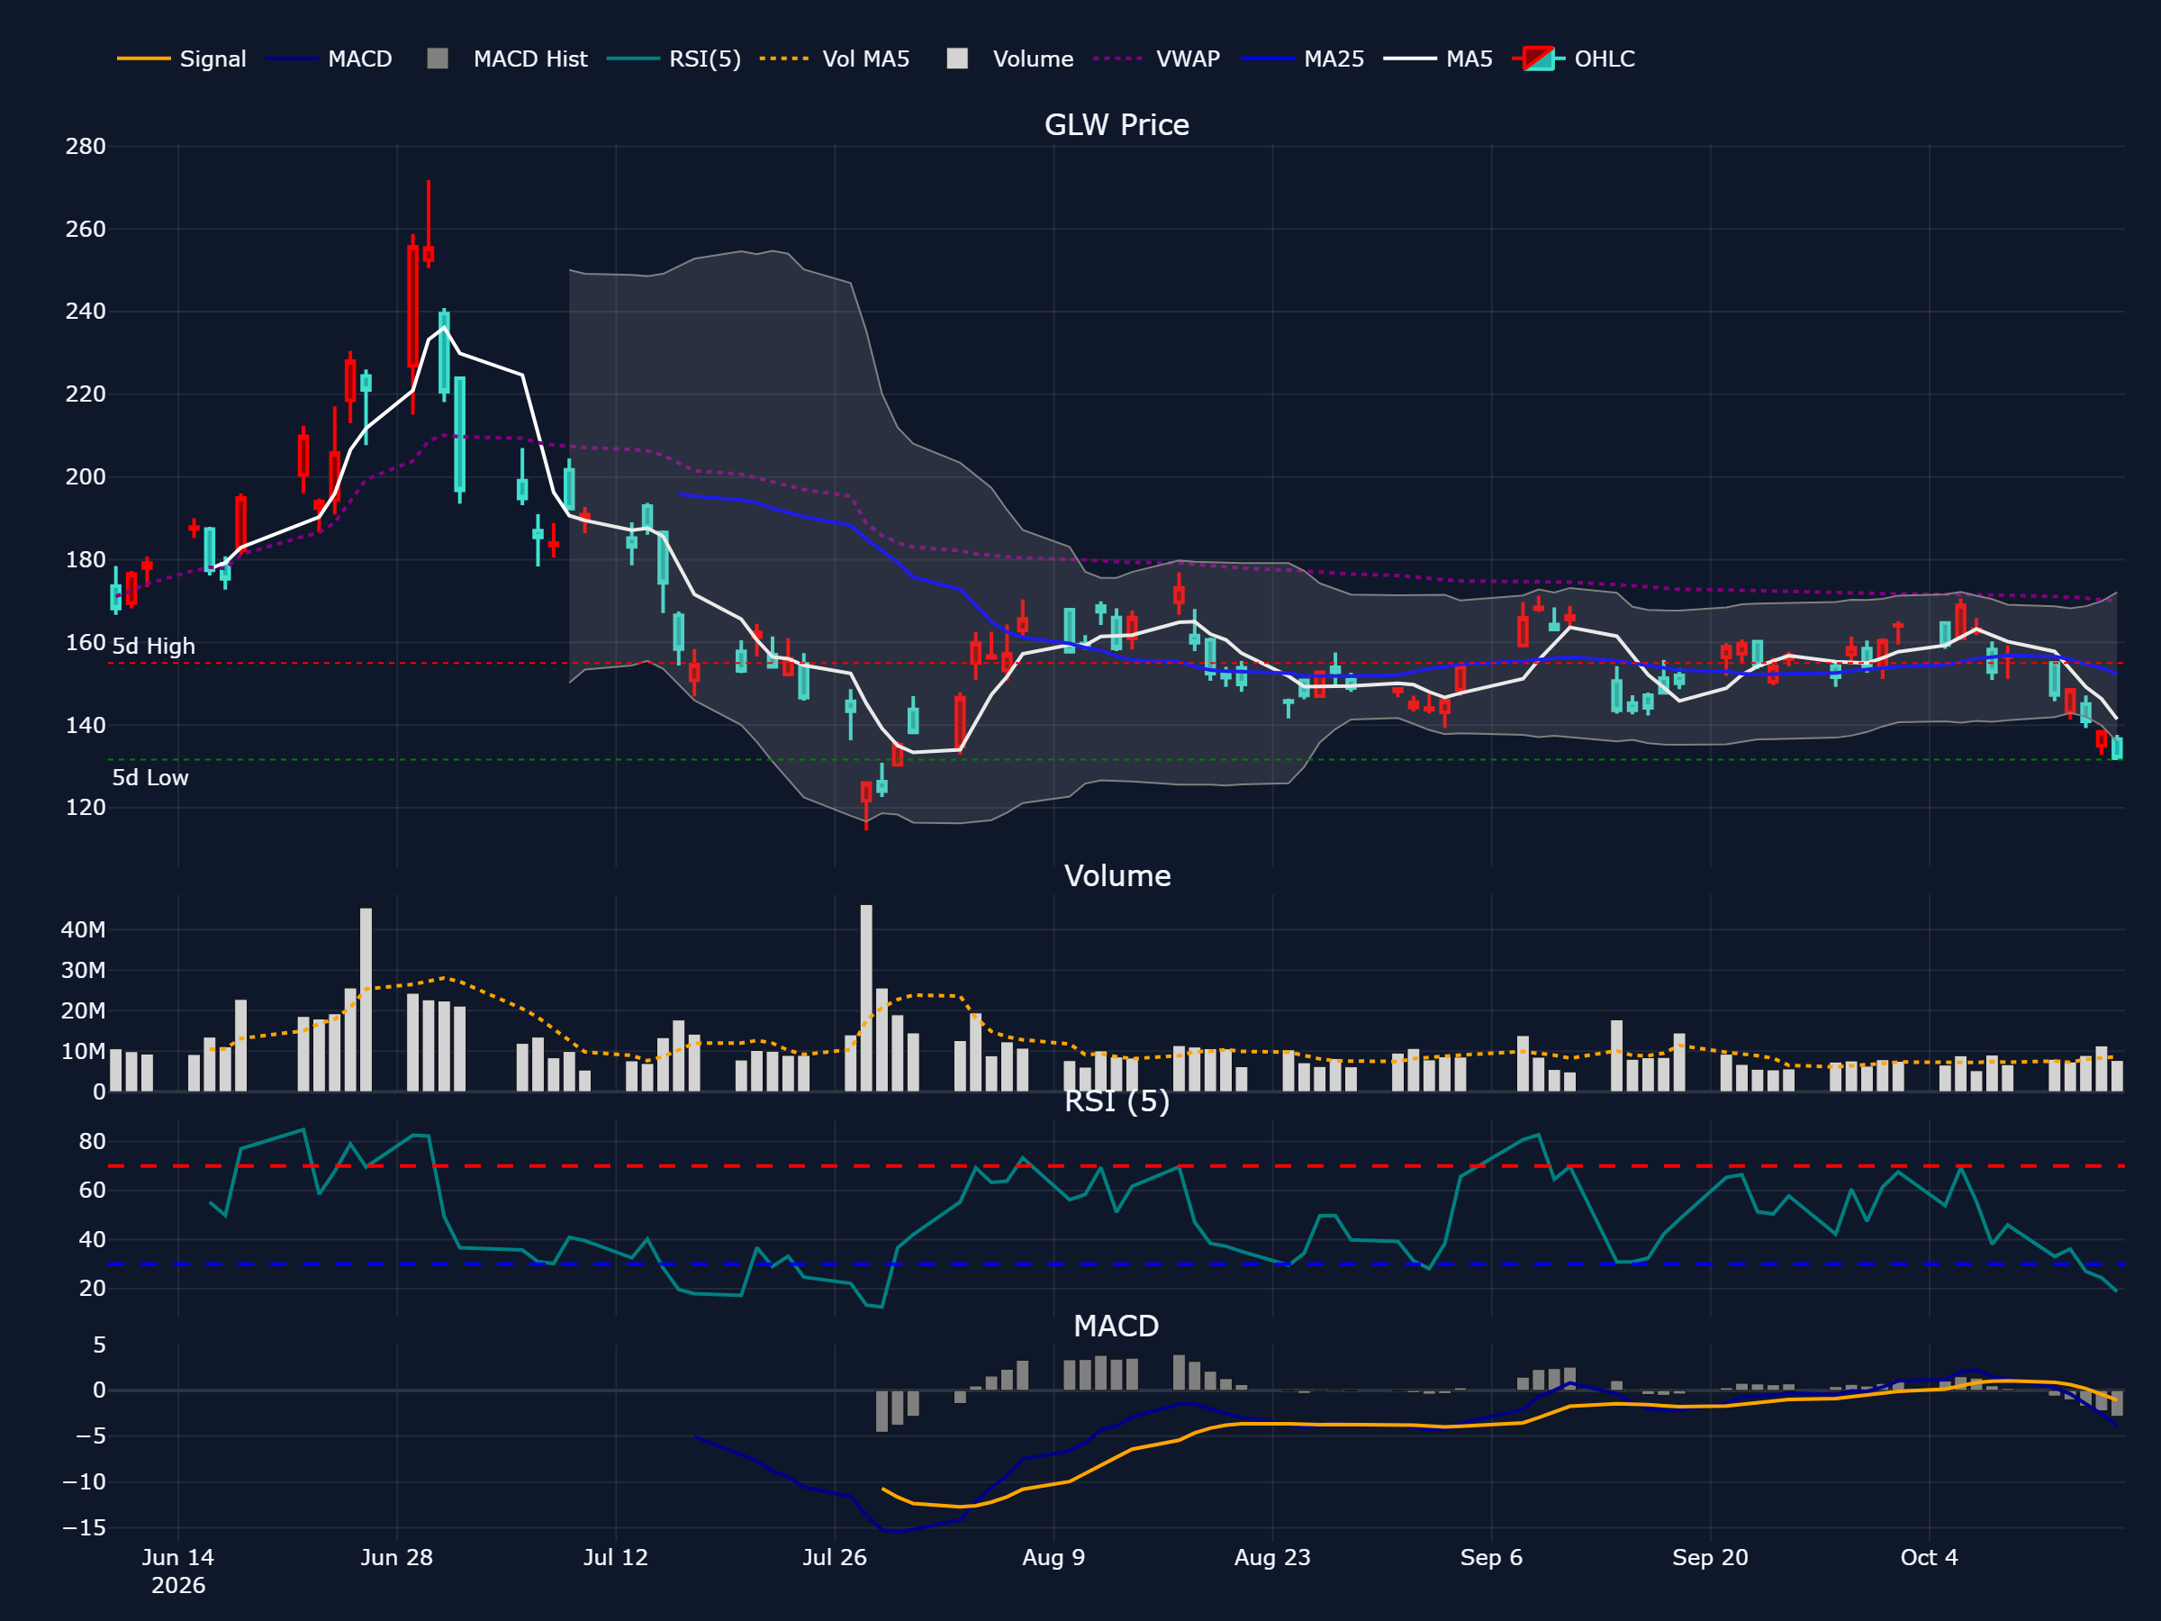Viewport: 2161px width, 1621px height.
Task: Toggle the RSI(5) legend entry
Action: 674,59
